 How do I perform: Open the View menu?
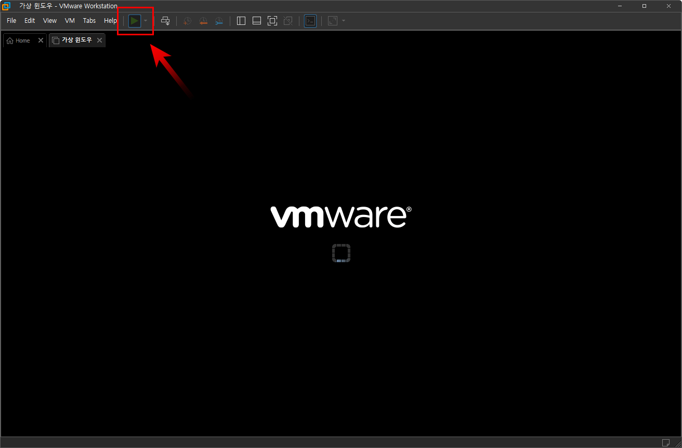(x=50, y=21)
